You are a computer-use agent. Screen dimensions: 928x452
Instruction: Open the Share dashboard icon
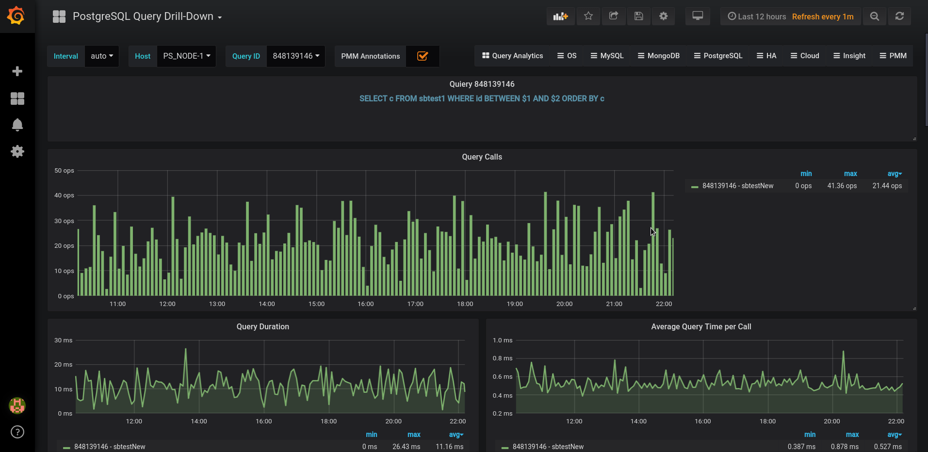[x=613, y=16]
